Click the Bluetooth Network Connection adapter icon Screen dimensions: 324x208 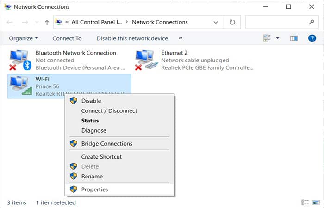[20, 60]
